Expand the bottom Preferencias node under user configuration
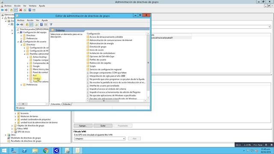 click(x=21, y=85)
